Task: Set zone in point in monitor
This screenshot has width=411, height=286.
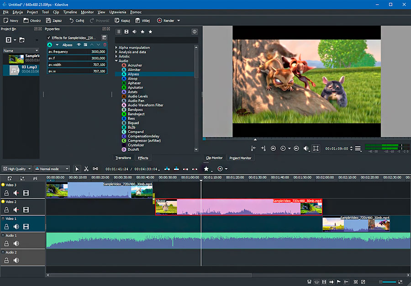Action: pos(253,148)
